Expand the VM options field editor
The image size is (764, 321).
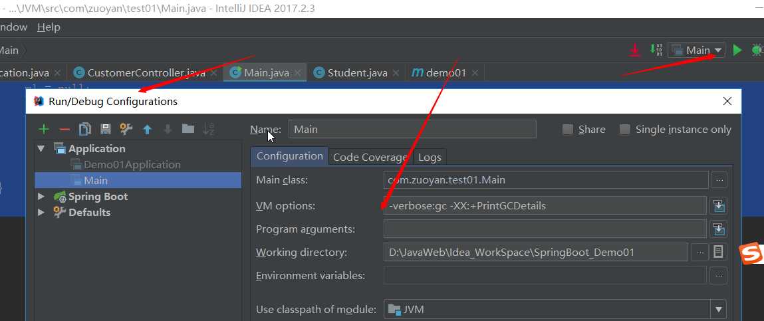point(719,205)
